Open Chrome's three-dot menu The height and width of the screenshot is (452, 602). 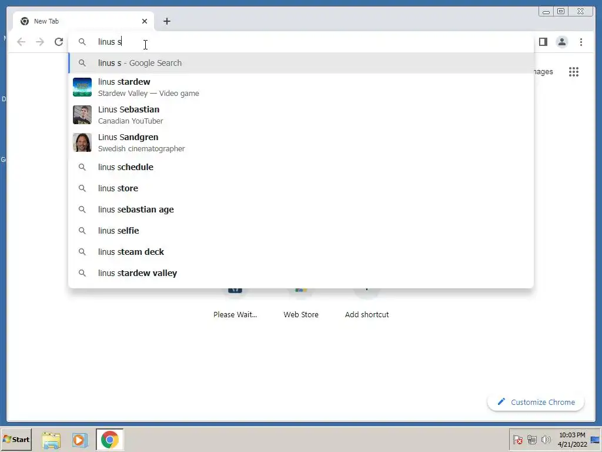click(581, 42)
